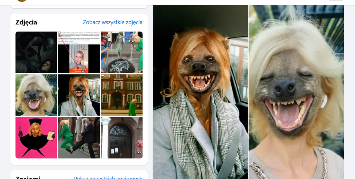Click the white earbud in blonde hyena photo
Screen dimensions: 355x179
click(x=324, y=101)
